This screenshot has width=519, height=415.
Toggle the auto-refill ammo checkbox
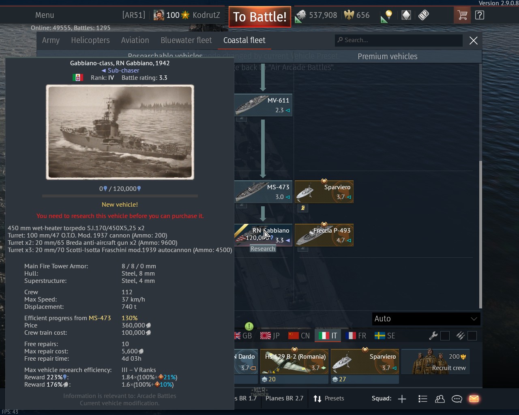coord(472,336)
